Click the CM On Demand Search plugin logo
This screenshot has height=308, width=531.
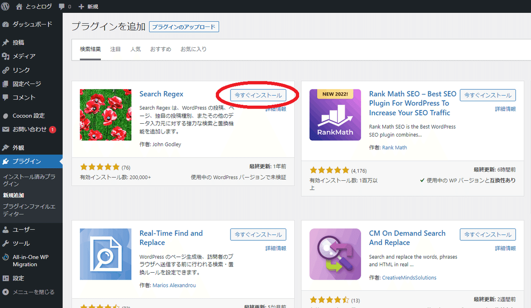click(335, 254)
